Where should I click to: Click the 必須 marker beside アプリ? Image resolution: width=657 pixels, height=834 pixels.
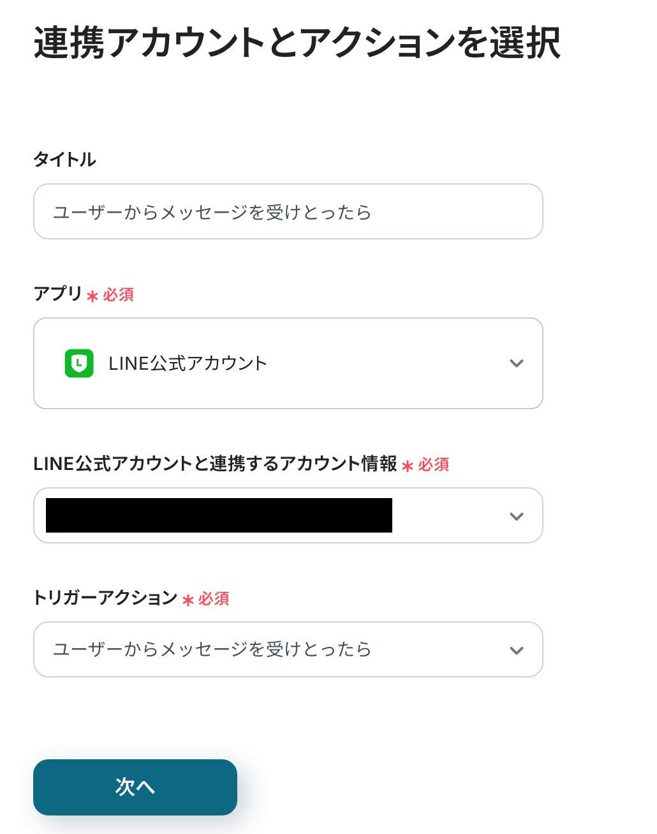click(119, 295)
